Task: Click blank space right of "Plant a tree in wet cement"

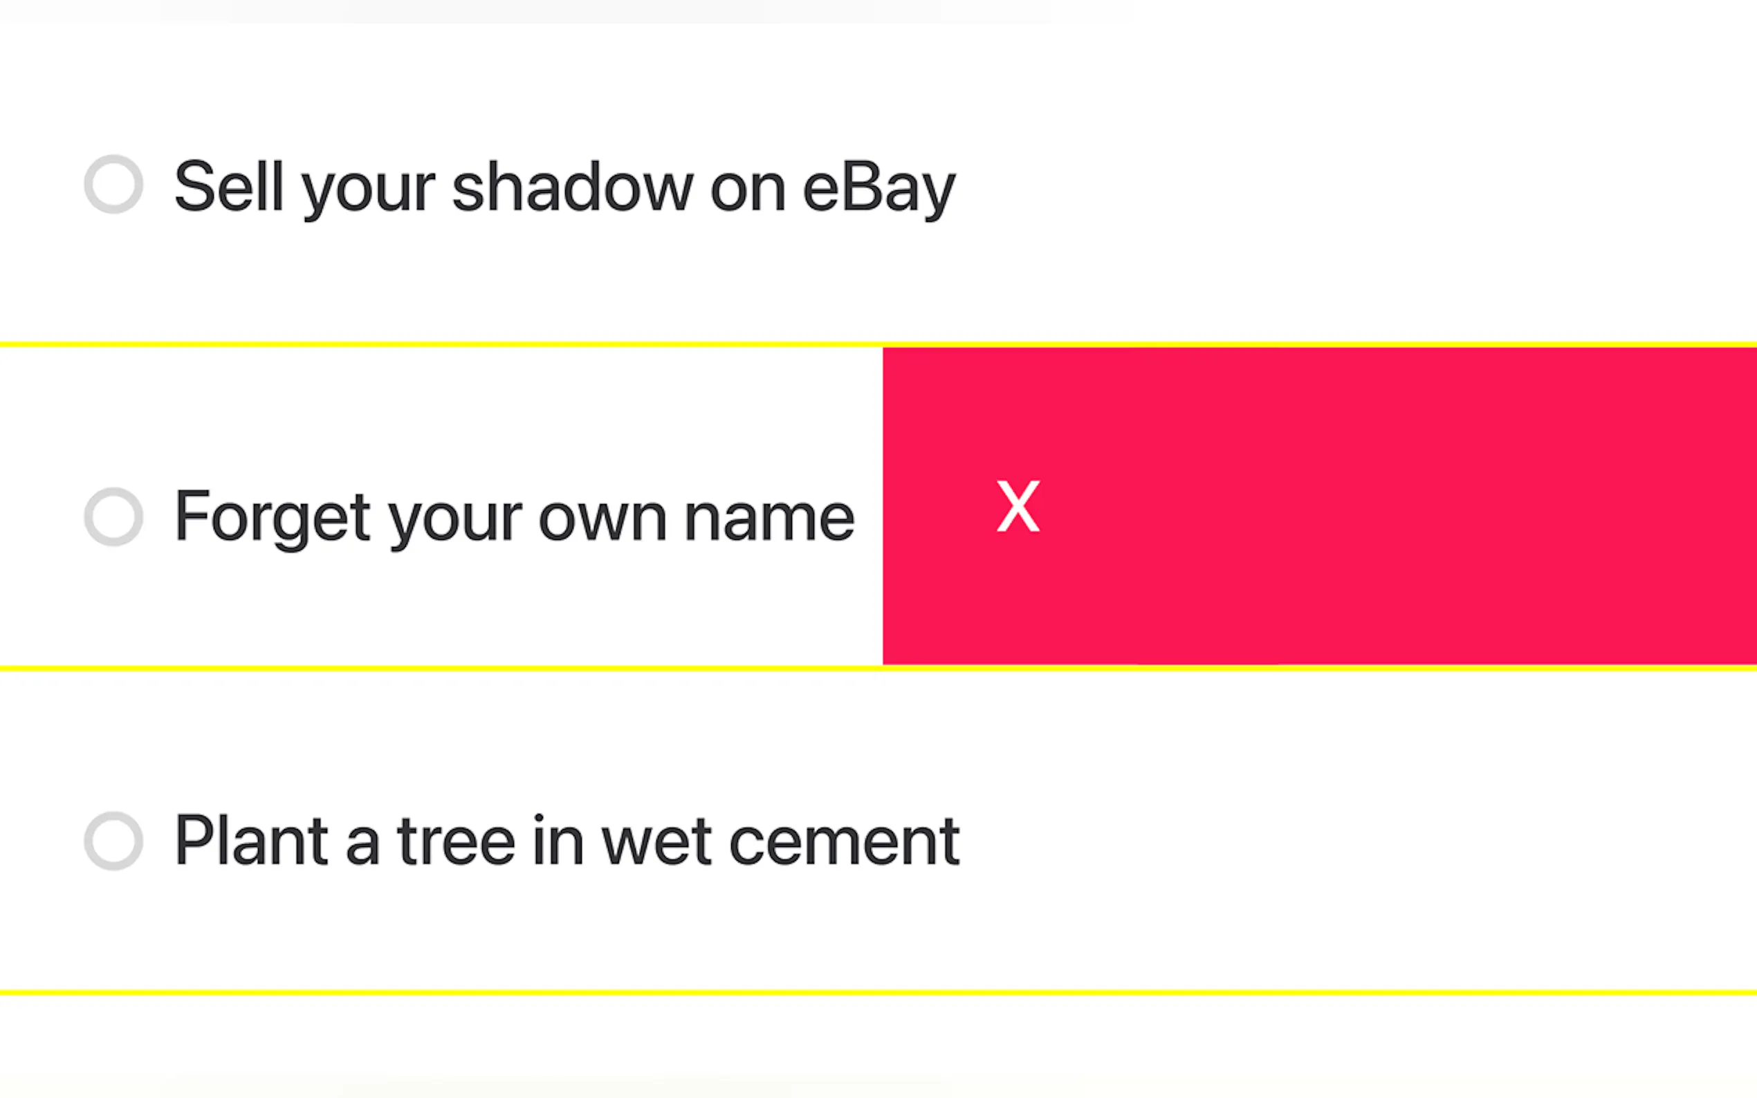Action: pyautogui.click(x=1344, y=841)
